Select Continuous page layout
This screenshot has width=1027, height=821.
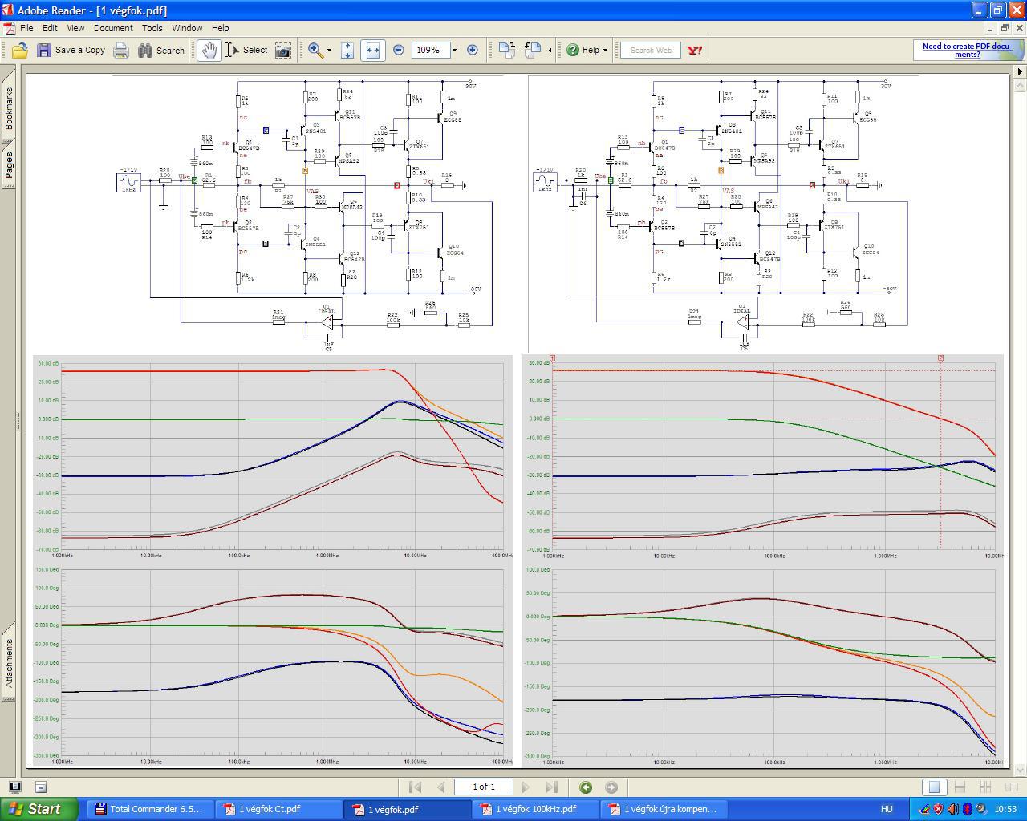click(960, 787)
